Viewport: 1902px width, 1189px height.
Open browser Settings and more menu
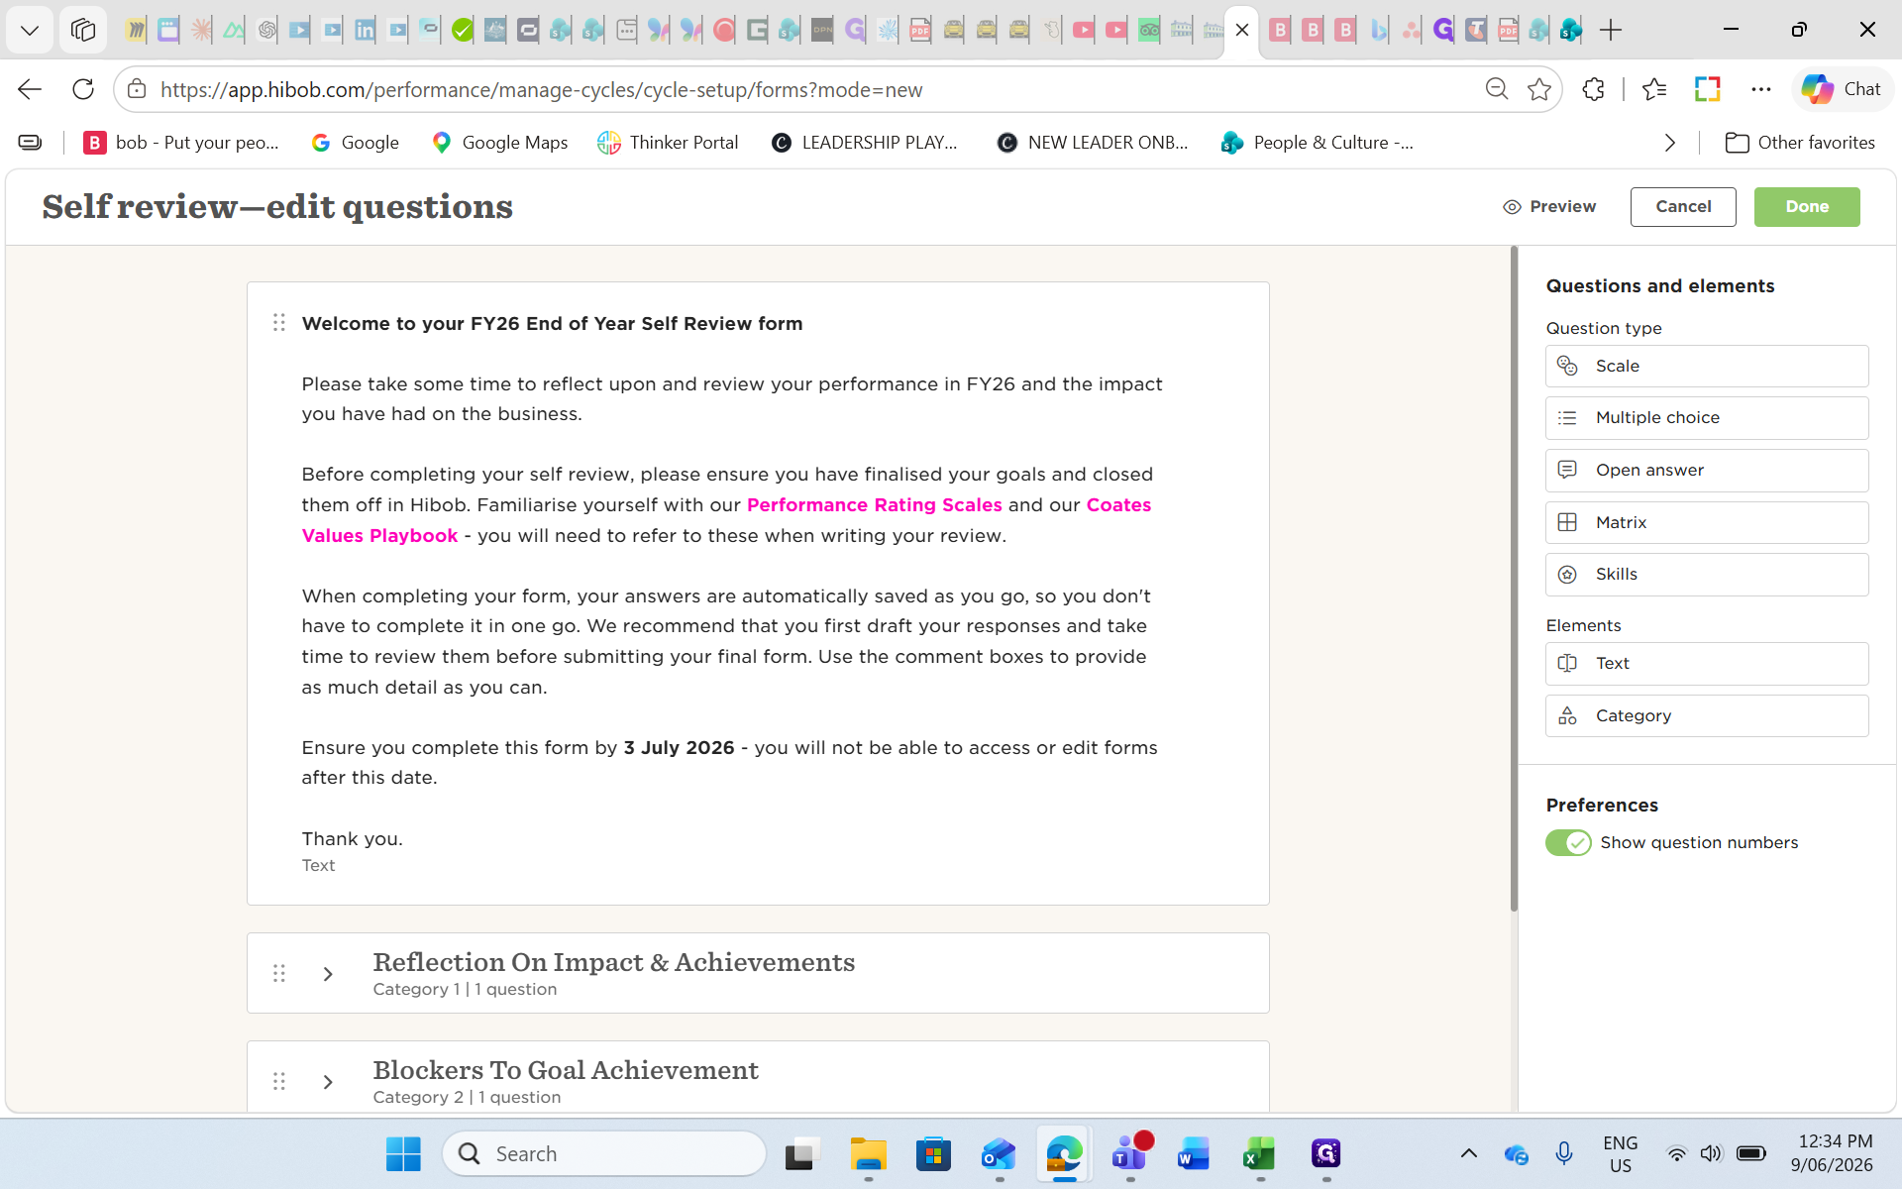[1761, 89]
